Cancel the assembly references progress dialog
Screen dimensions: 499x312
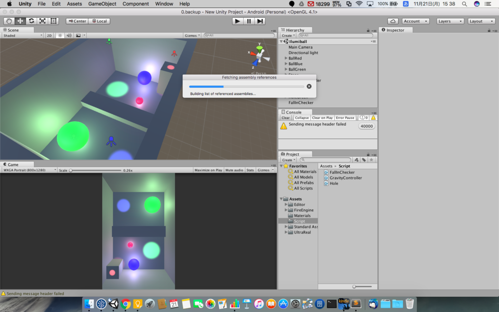[309, 86]
